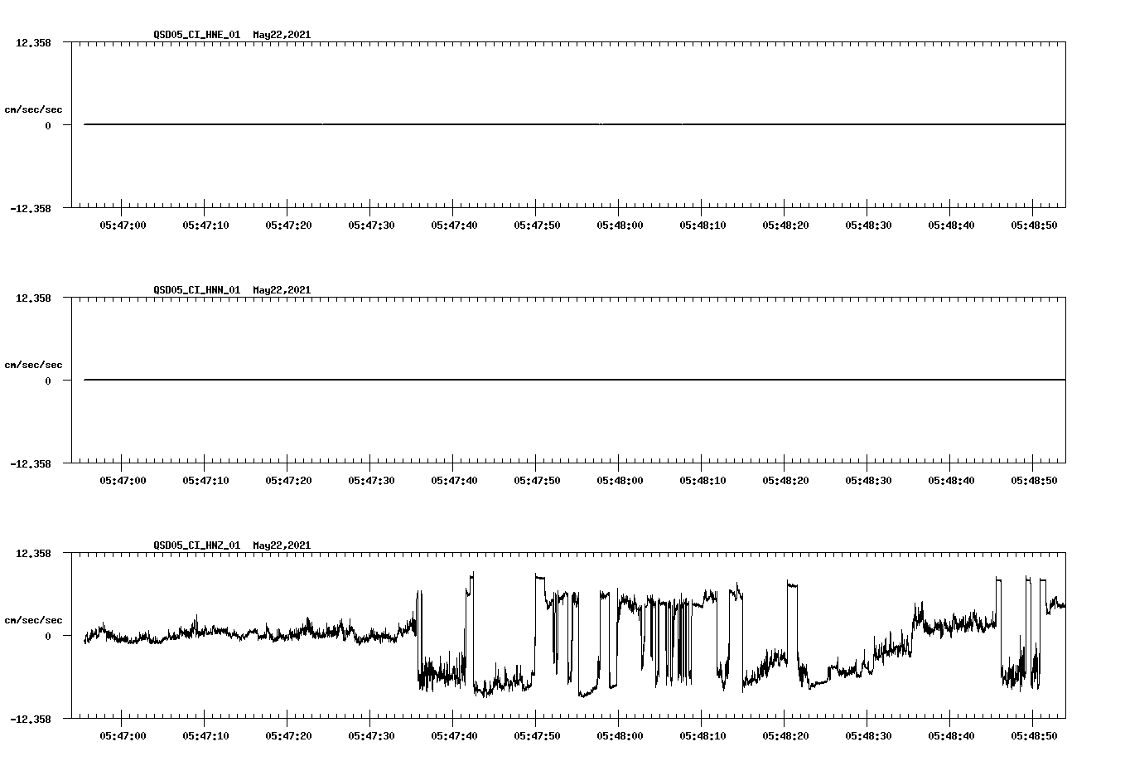The width and height of the screenshot is (1125, 766).
Task: Select the May22,2021 date on the middle plot
Action: click(x=282, y=290)
